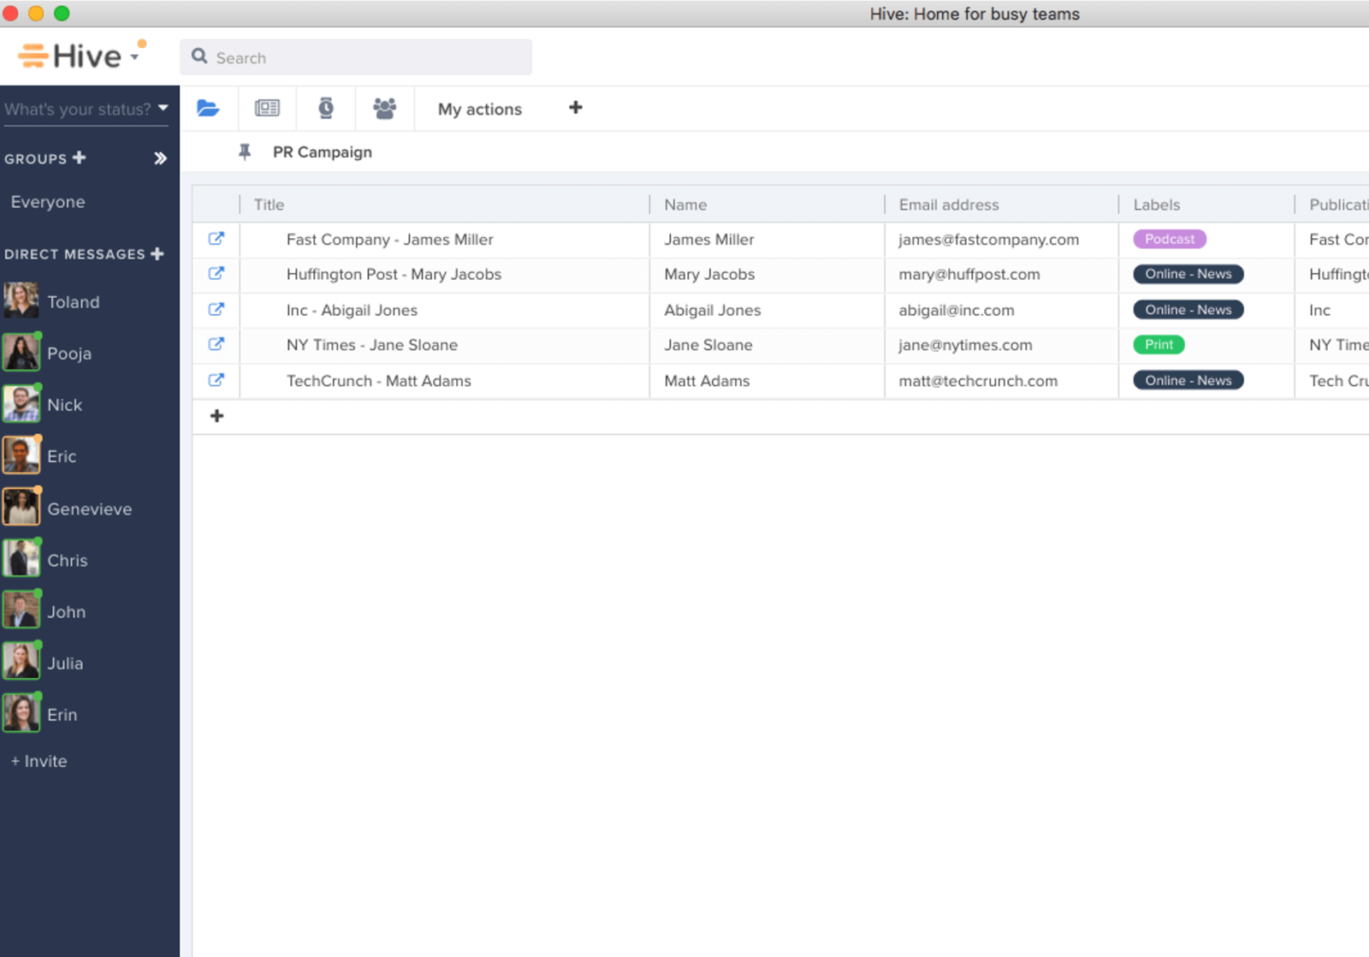Image resolution: width=1369 pixels, height=957 pixels.
Task: Open the projects folder icon
Action: click(208, 108)
